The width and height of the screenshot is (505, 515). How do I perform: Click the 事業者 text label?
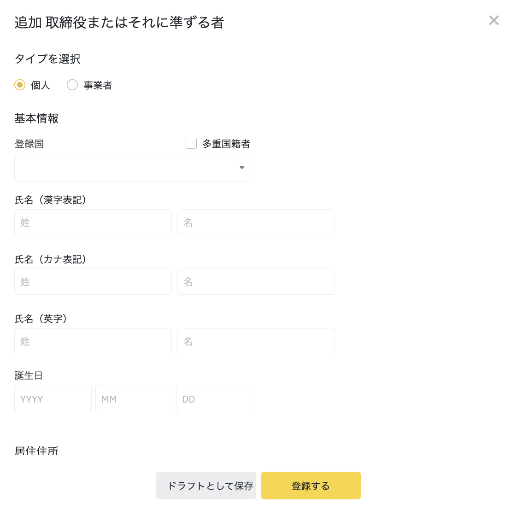(x=98, y=85)
